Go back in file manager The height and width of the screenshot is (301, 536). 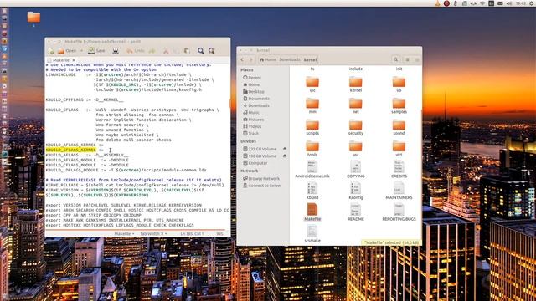(242, 59)
